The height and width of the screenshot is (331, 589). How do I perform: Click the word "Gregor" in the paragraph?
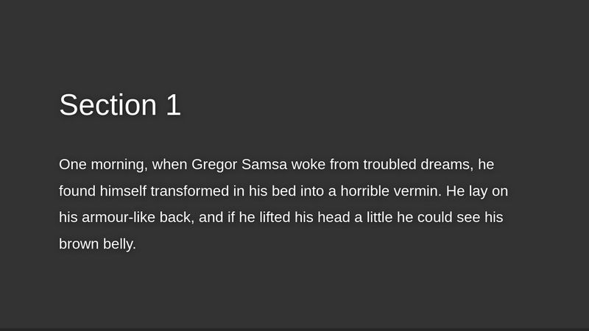215,164
